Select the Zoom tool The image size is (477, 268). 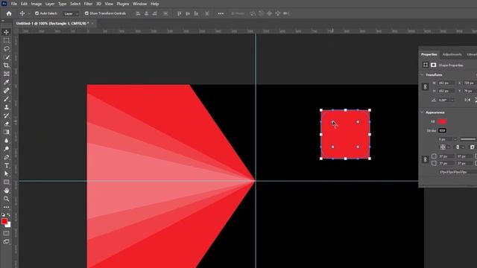6,199
